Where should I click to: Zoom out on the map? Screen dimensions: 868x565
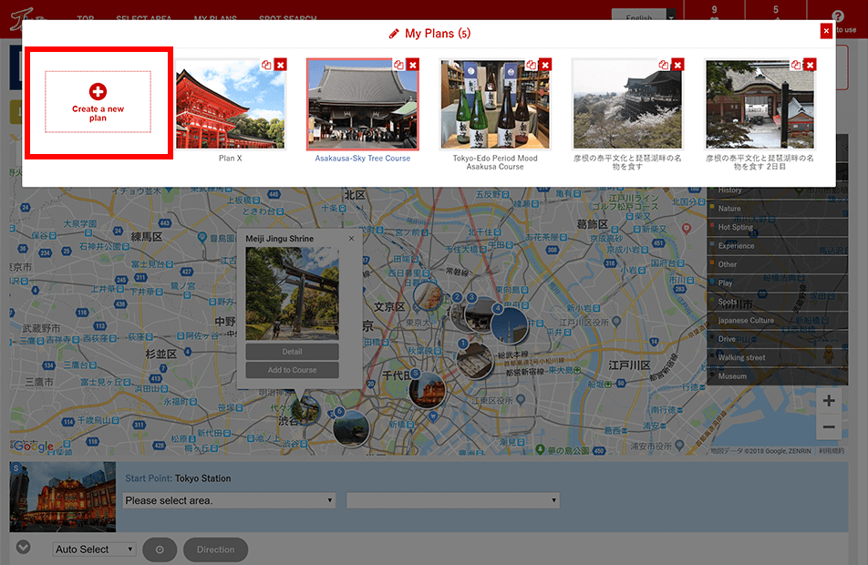pos(829,426)
